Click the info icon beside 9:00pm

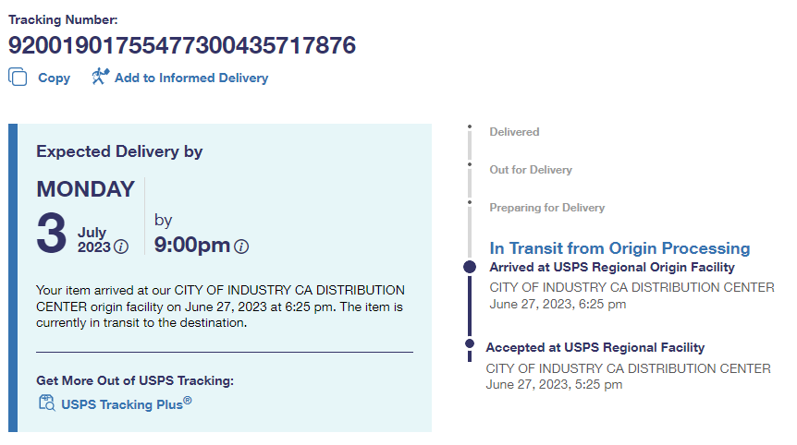pos(241,247)
